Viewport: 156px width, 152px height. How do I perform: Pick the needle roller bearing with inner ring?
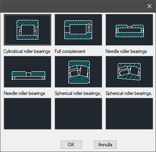tap(130, 30)
